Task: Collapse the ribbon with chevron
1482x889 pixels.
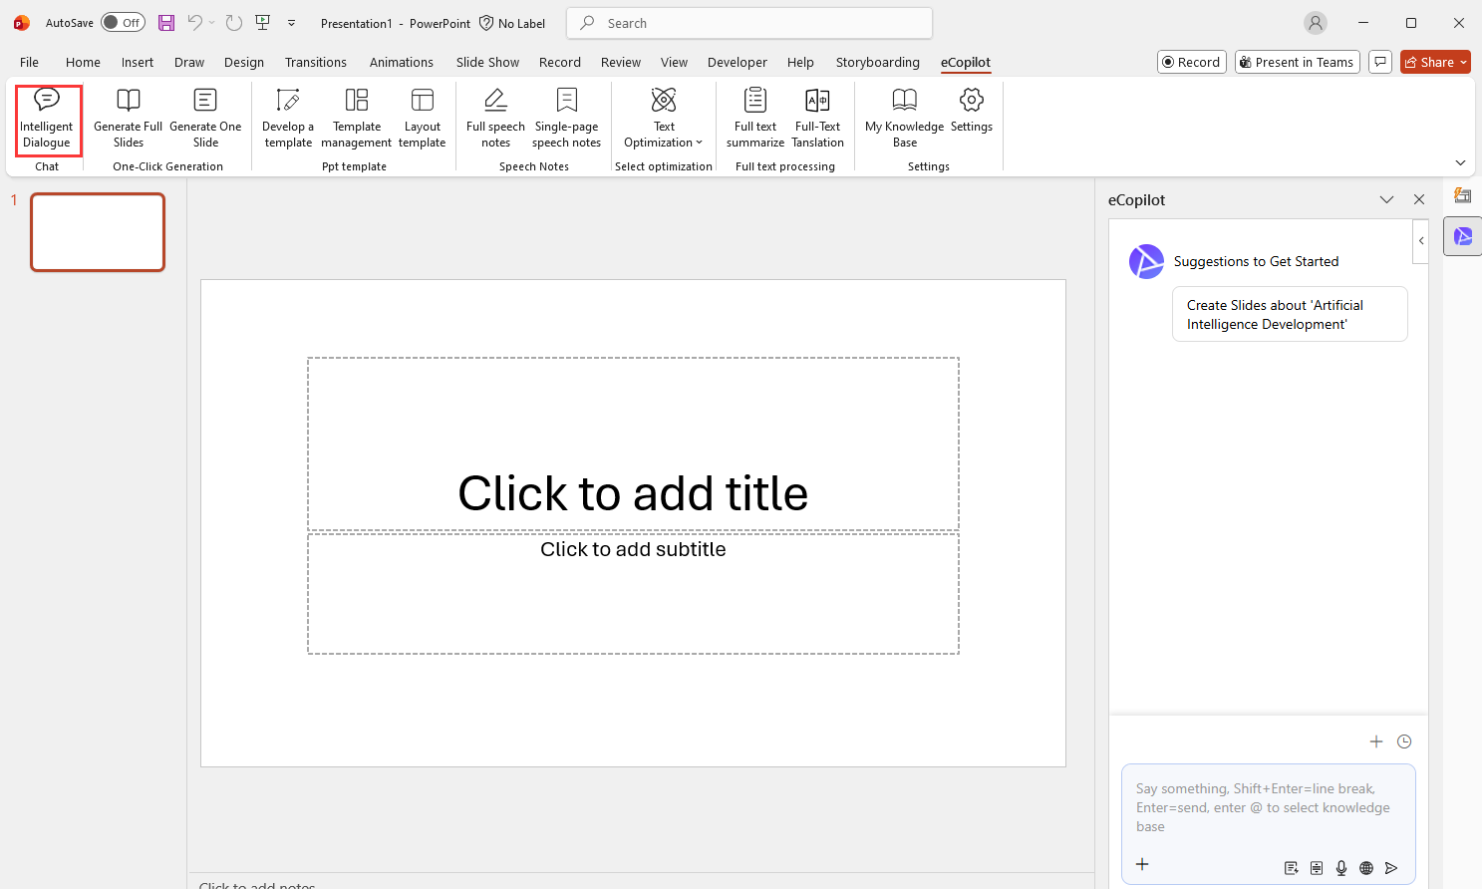Action: click(1460, 162)
